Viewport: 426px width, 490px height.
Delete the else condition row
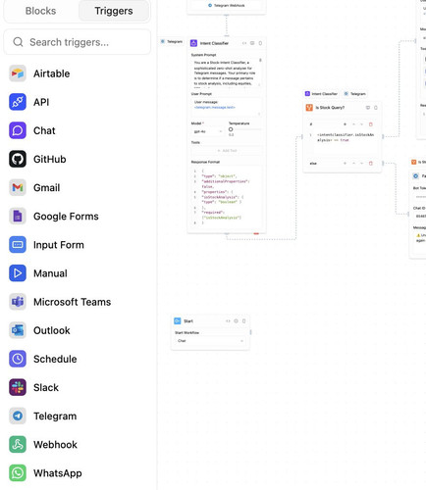(371, 163)
